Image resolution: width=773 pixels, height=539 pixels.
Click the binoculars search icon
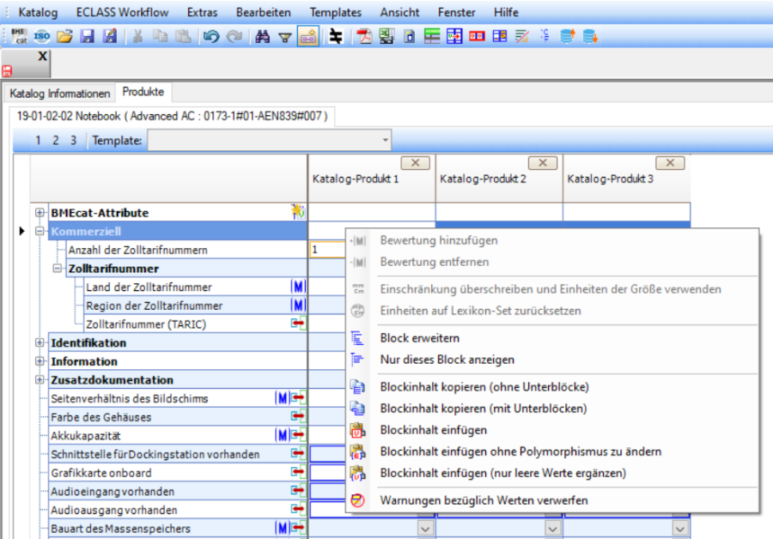point(263,37)
